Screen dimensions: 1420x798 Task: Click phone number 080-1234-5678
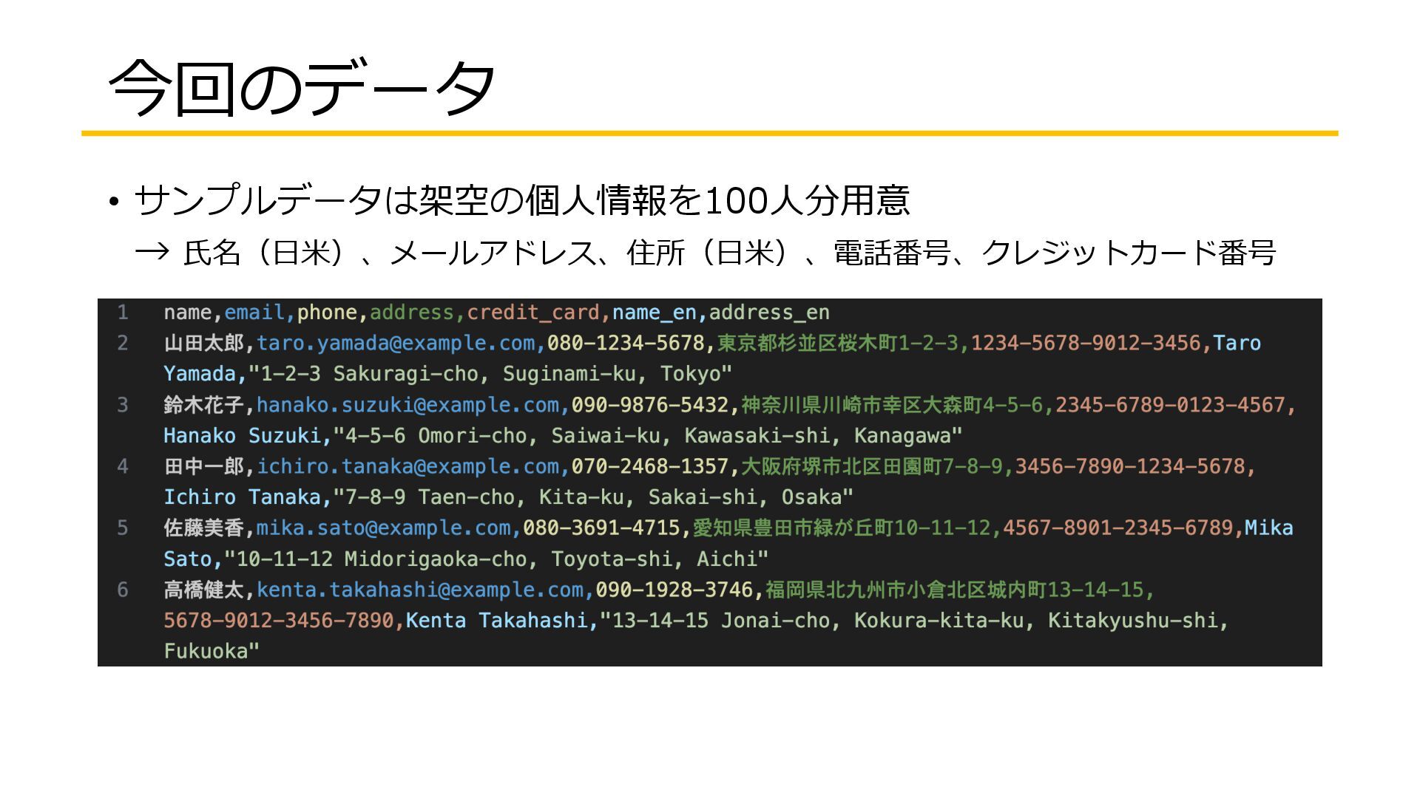tap(626, 343)
